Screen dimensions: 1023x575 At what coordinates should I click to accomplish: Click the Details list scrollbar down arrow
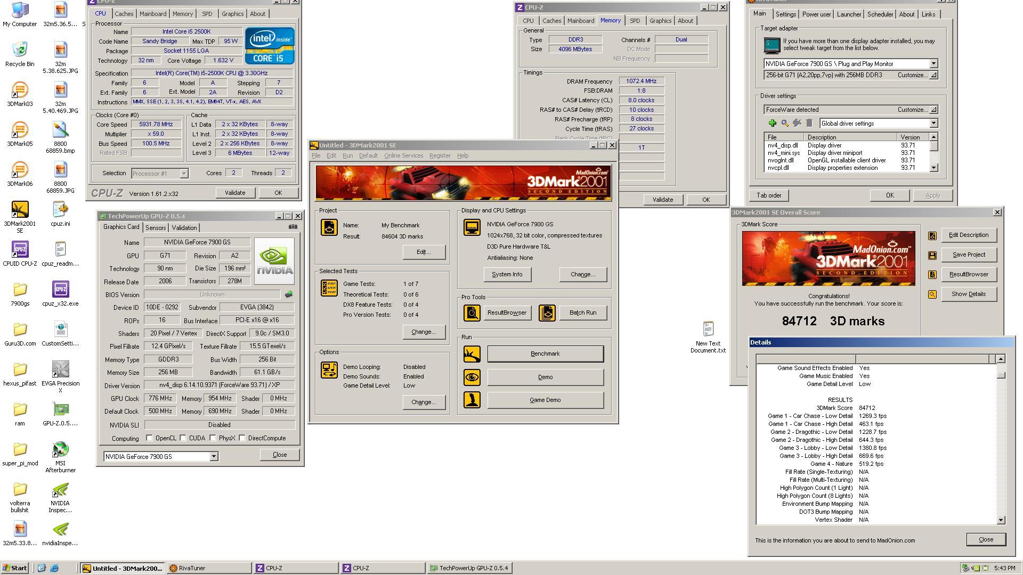tap(1001, 520)
